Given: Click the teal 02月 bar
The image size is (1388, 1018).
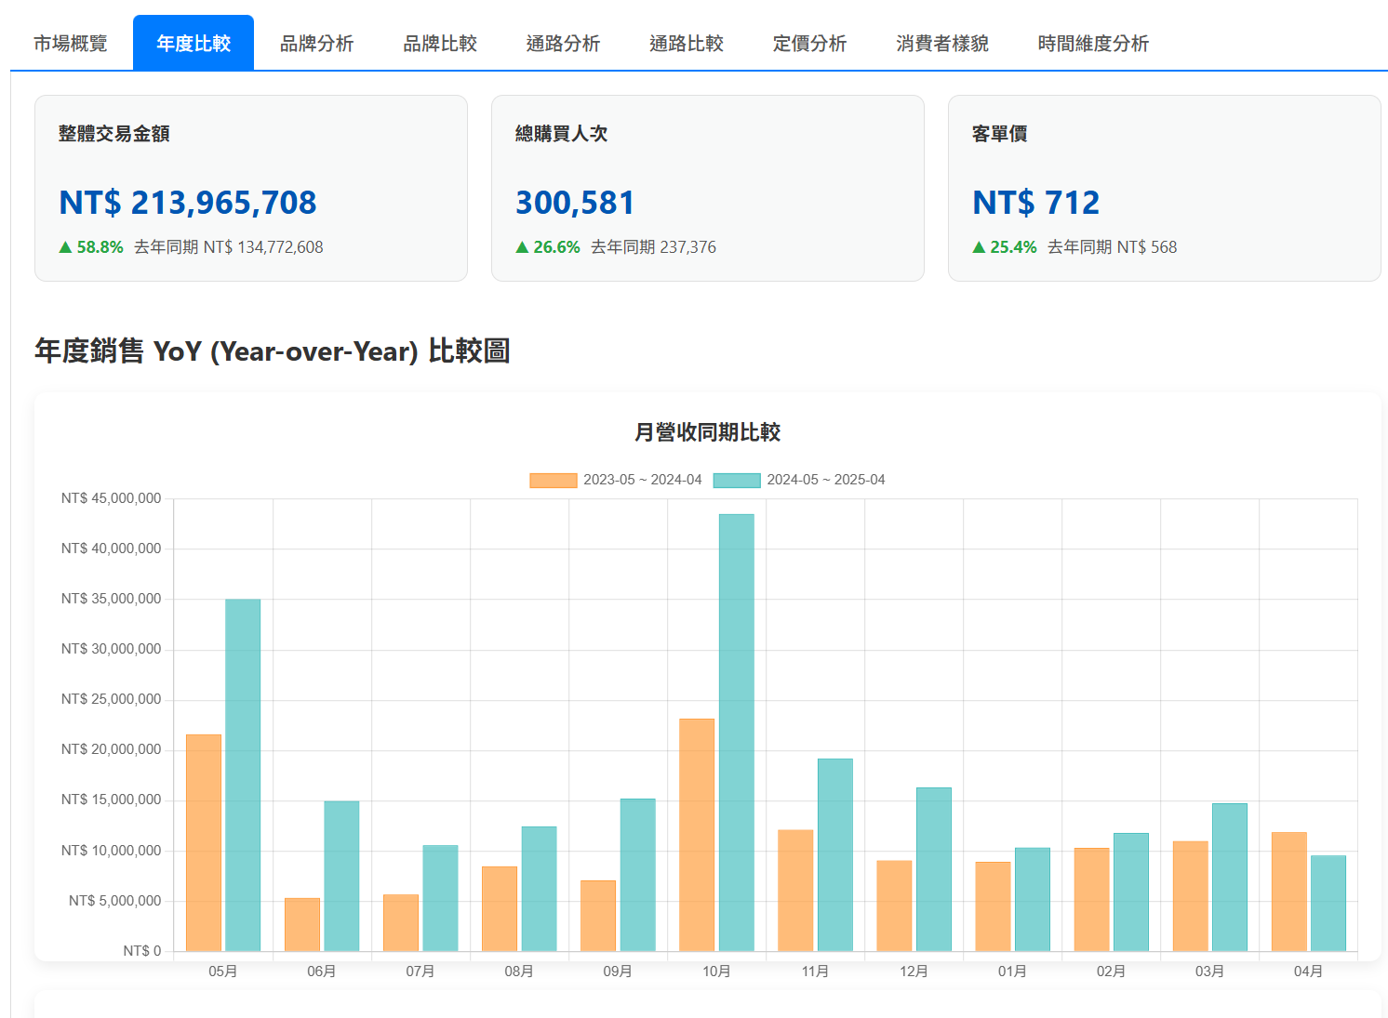Looking at the screenshot, I should (1131, 892).
